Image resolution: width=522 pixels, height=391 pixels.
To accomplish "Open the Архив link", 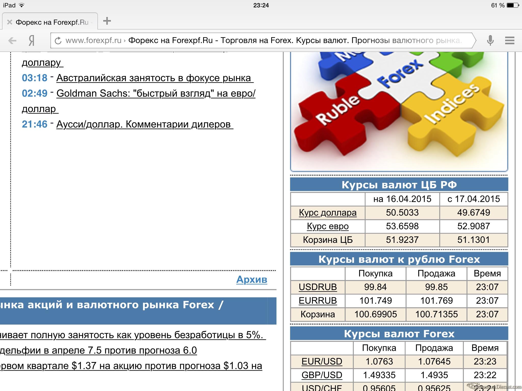I will (x=252, y=280).
